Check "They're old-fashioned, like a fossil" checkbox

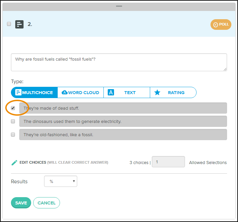(13, 135)
